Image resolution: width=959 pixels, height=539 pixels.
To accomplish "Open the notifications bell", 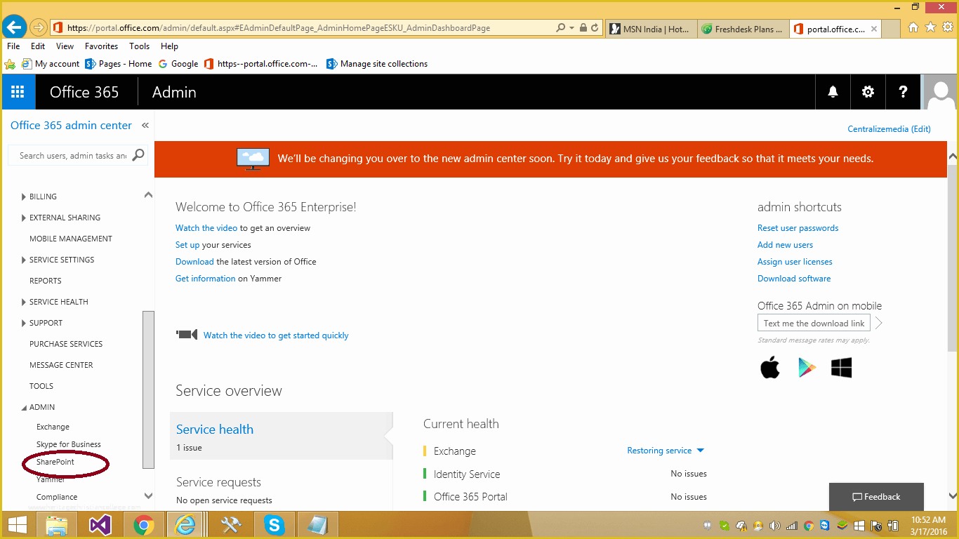I will click(833, 92).
